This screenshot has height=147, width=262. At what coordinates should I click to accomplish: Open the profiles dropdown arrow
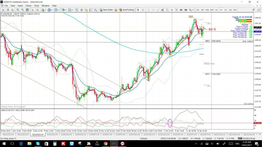pyautogui.click(x=72, y=10)
